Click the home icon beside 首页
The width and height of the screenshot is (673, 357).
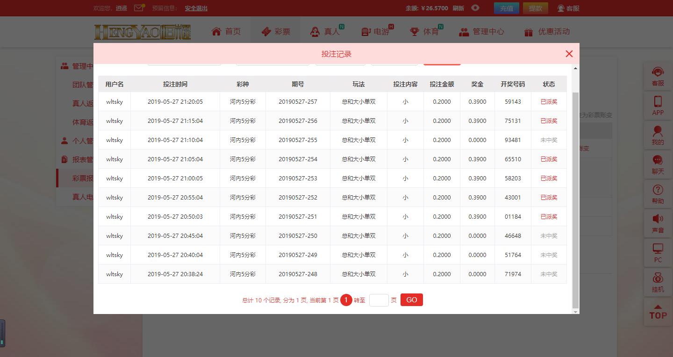216,31
